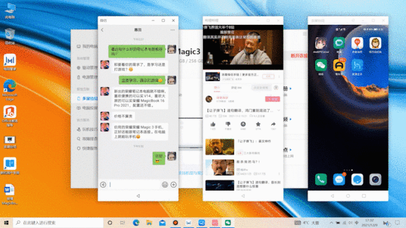Open Camera app in phone dock
The height and width of the screenshot is (228, 406).
[375, 180]
